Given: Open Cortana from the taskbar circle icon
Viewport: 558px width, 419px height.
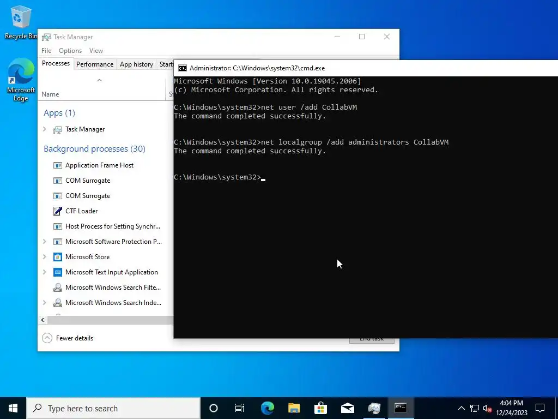Looking at the screenshot, I should coord(214,408).
